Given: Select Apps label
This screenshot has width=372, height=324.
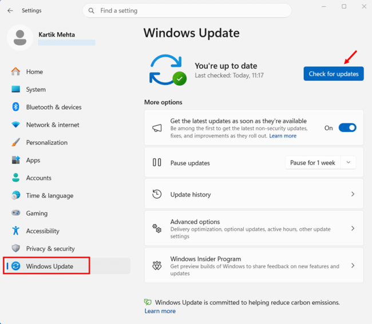Looking at the screenshot, I should (33, 161).
